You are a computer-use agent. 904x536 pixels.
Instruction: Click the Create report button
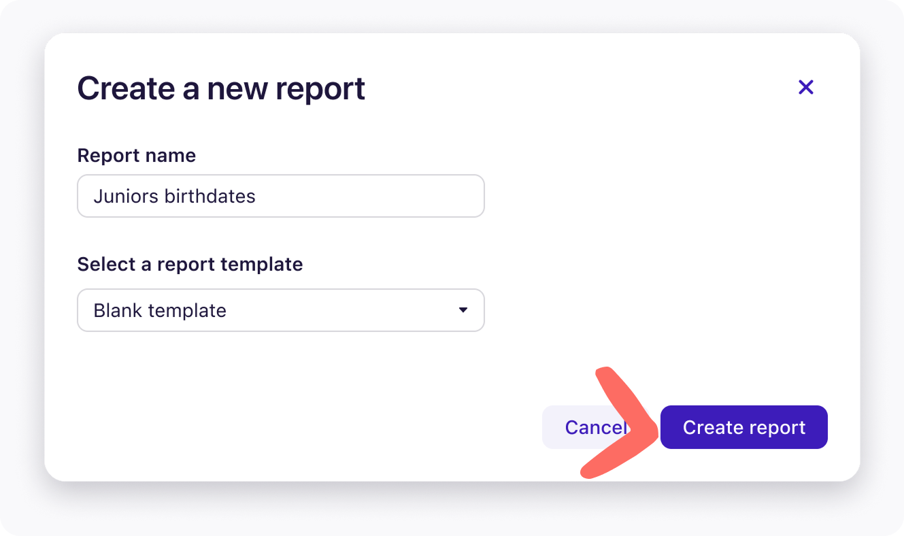coord(743,427)
